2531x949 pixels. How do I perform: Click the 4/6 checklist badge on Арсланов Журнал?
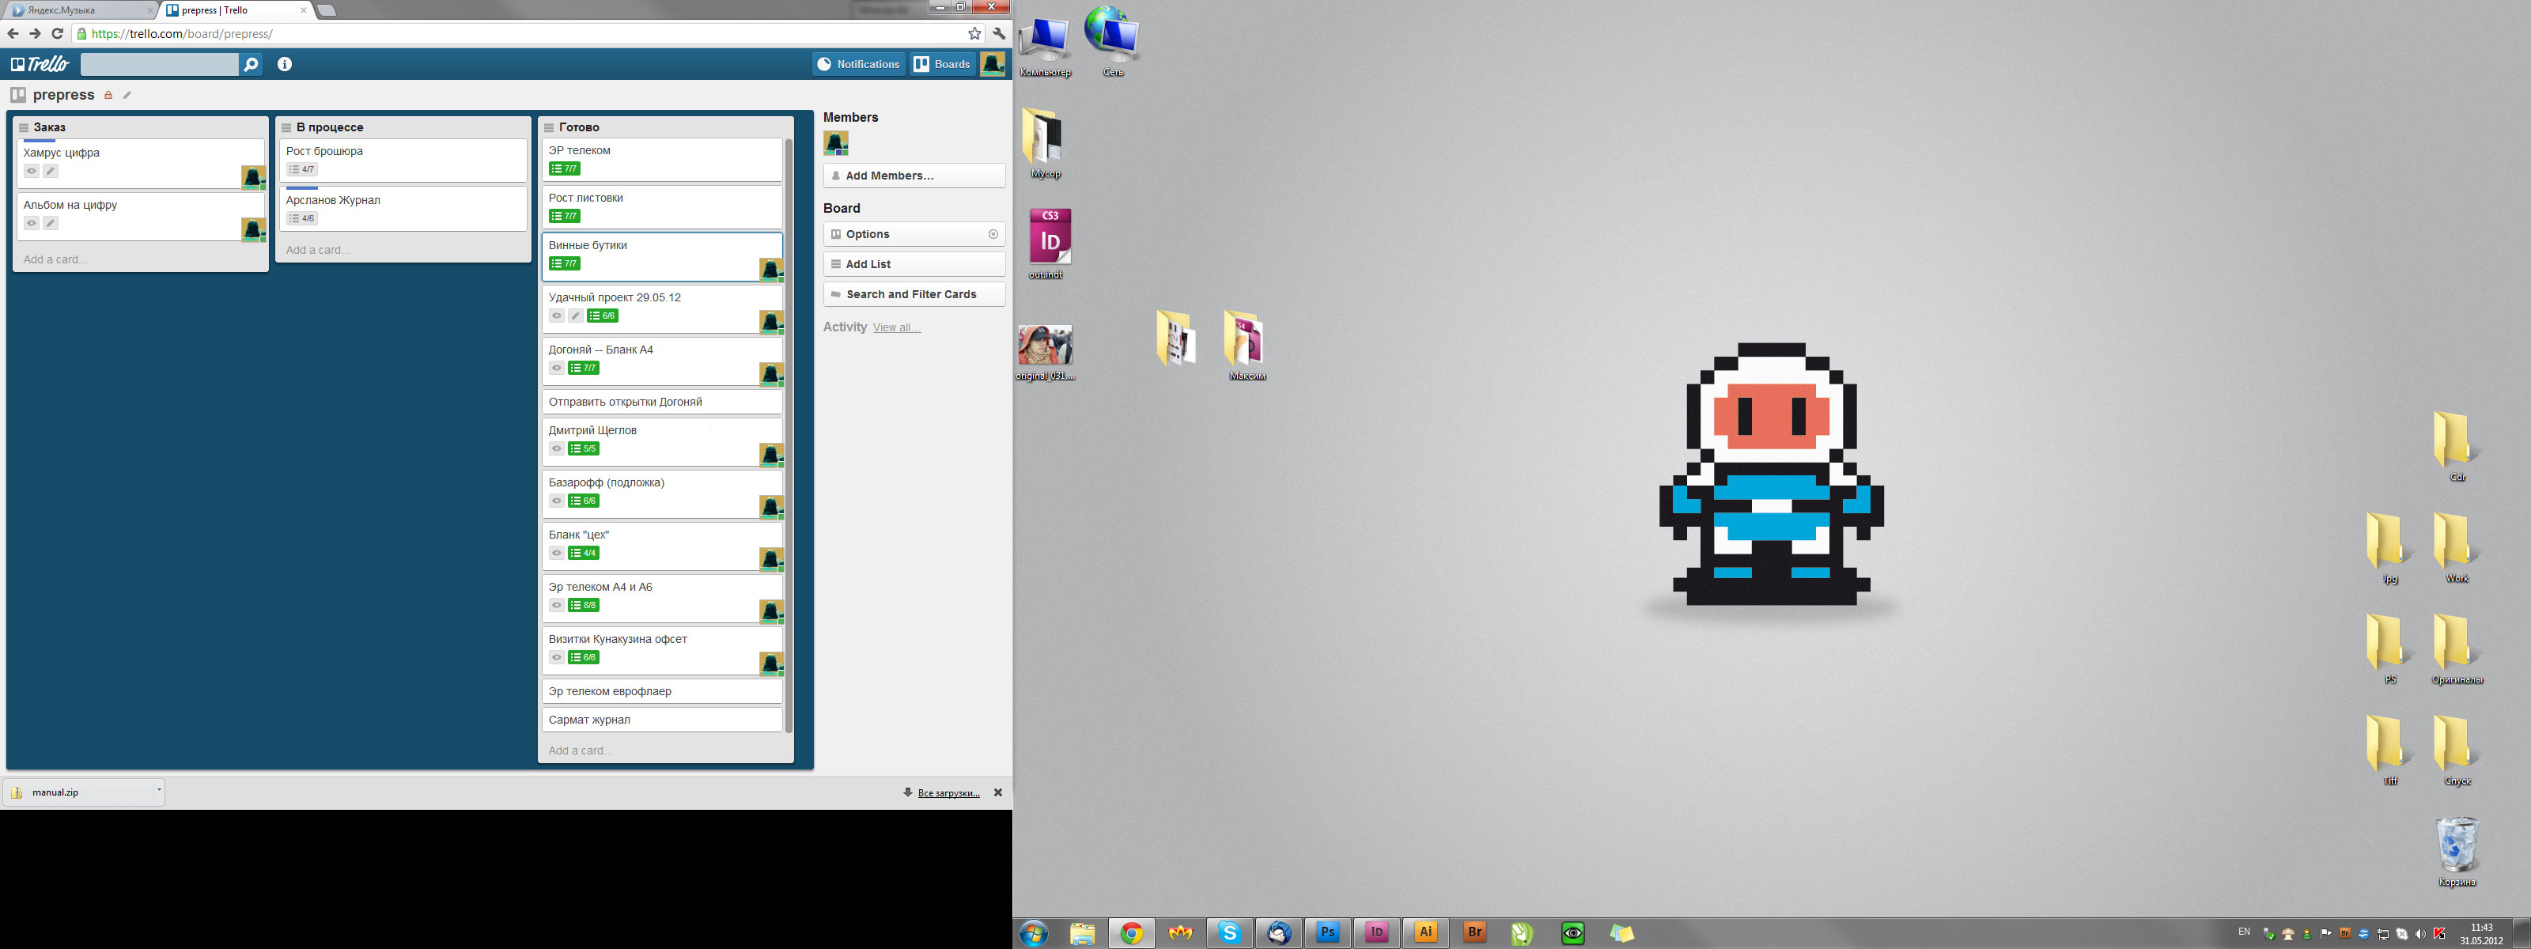[301, 218]
